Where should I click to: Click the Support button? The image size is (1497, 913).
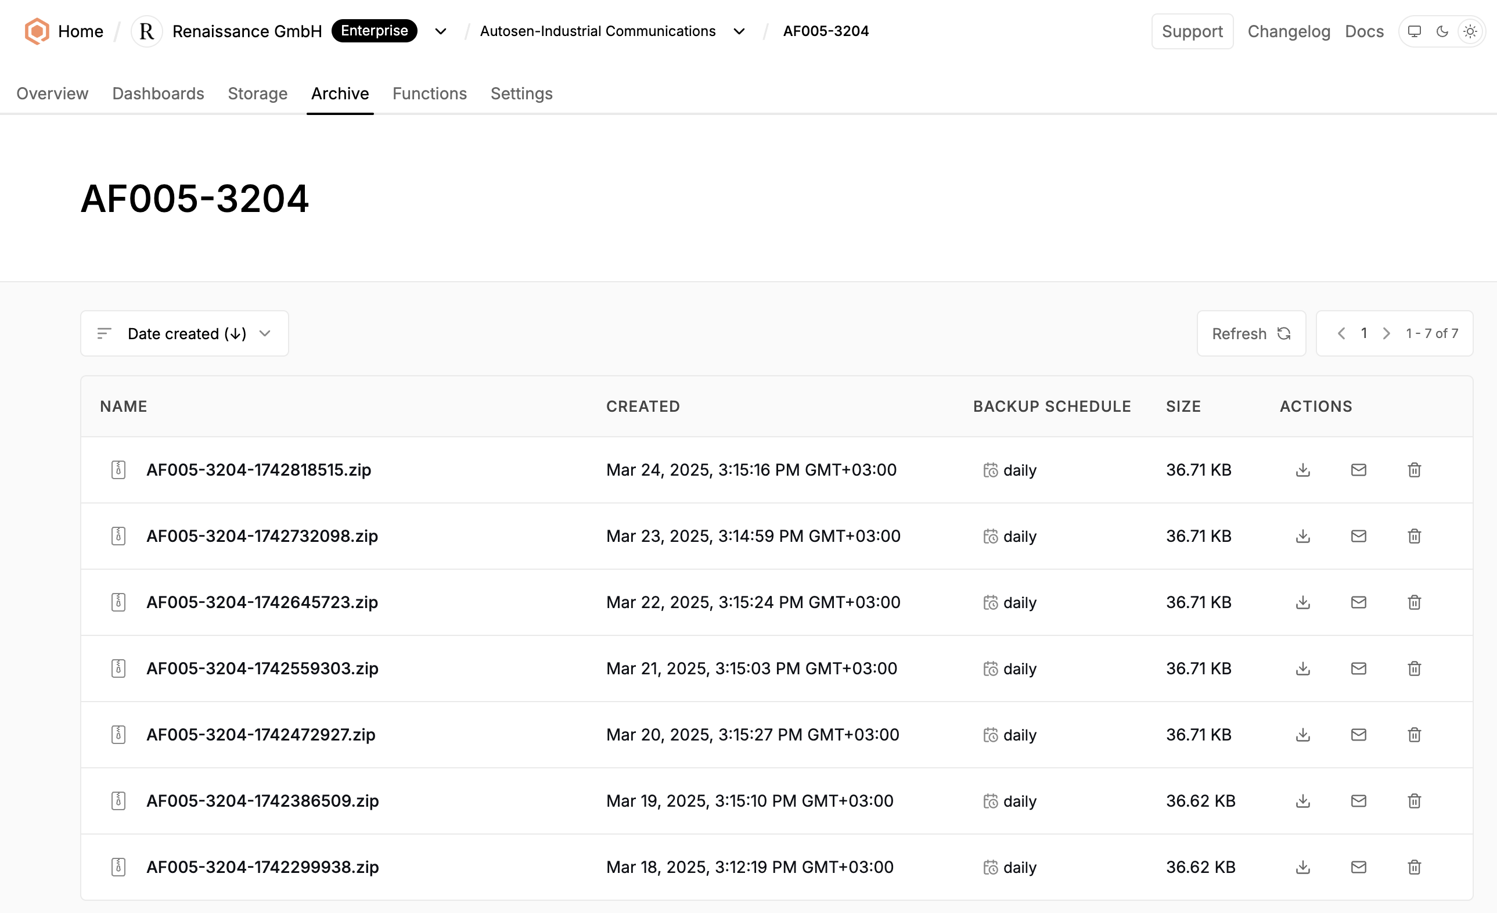1192,31
